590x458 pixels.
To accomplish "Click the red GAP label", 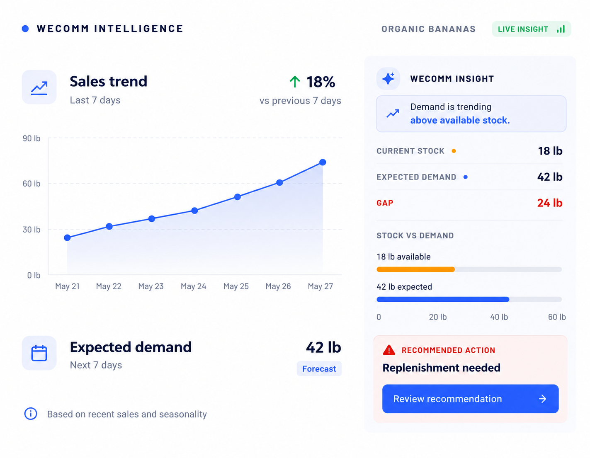I will click(x=385, y=203).
